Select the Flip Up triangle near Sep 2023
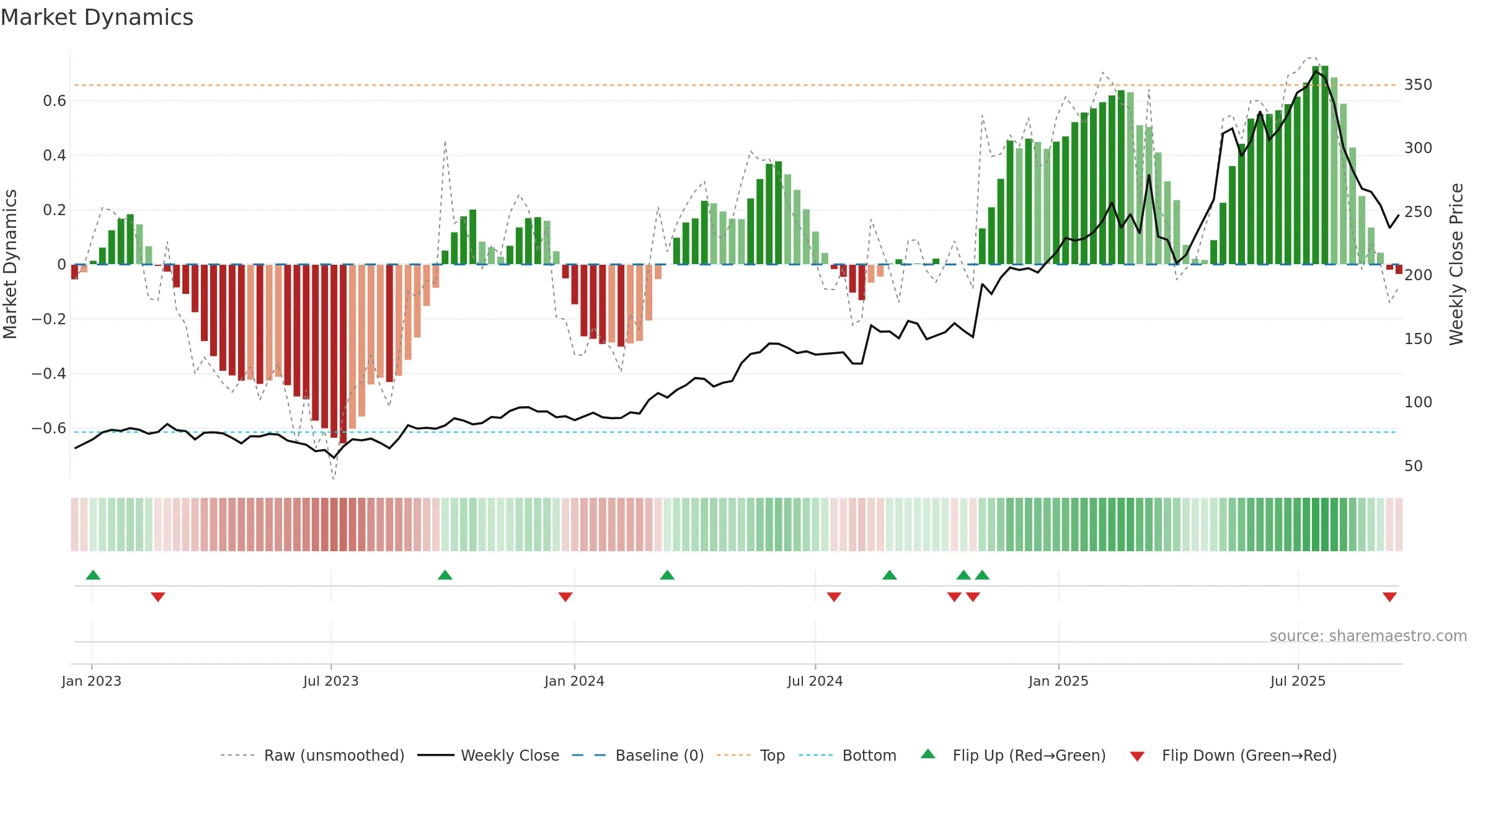Viewport: 1488px width, 837px height. [445, 575]
